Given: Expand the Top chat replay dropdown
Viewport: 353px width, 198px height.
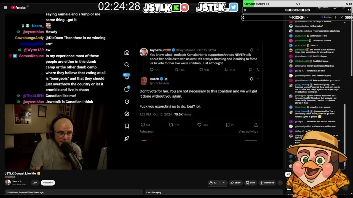Looking at the screenshot, I should (299, 17).
